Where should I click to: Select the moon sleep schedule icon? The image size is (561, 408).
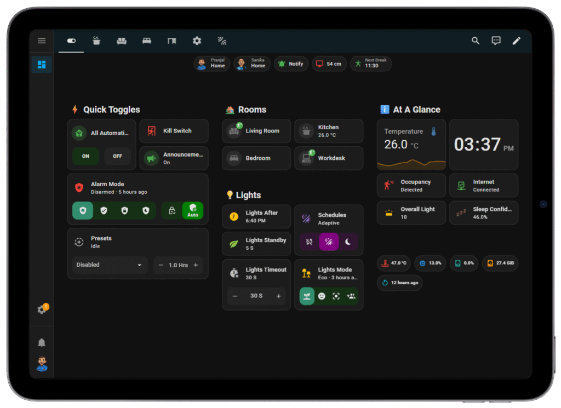tap(347, 242)
